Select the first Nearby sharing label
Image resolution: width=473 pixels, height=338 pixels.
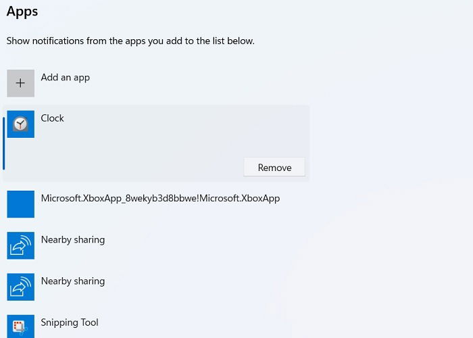point(73,240)
